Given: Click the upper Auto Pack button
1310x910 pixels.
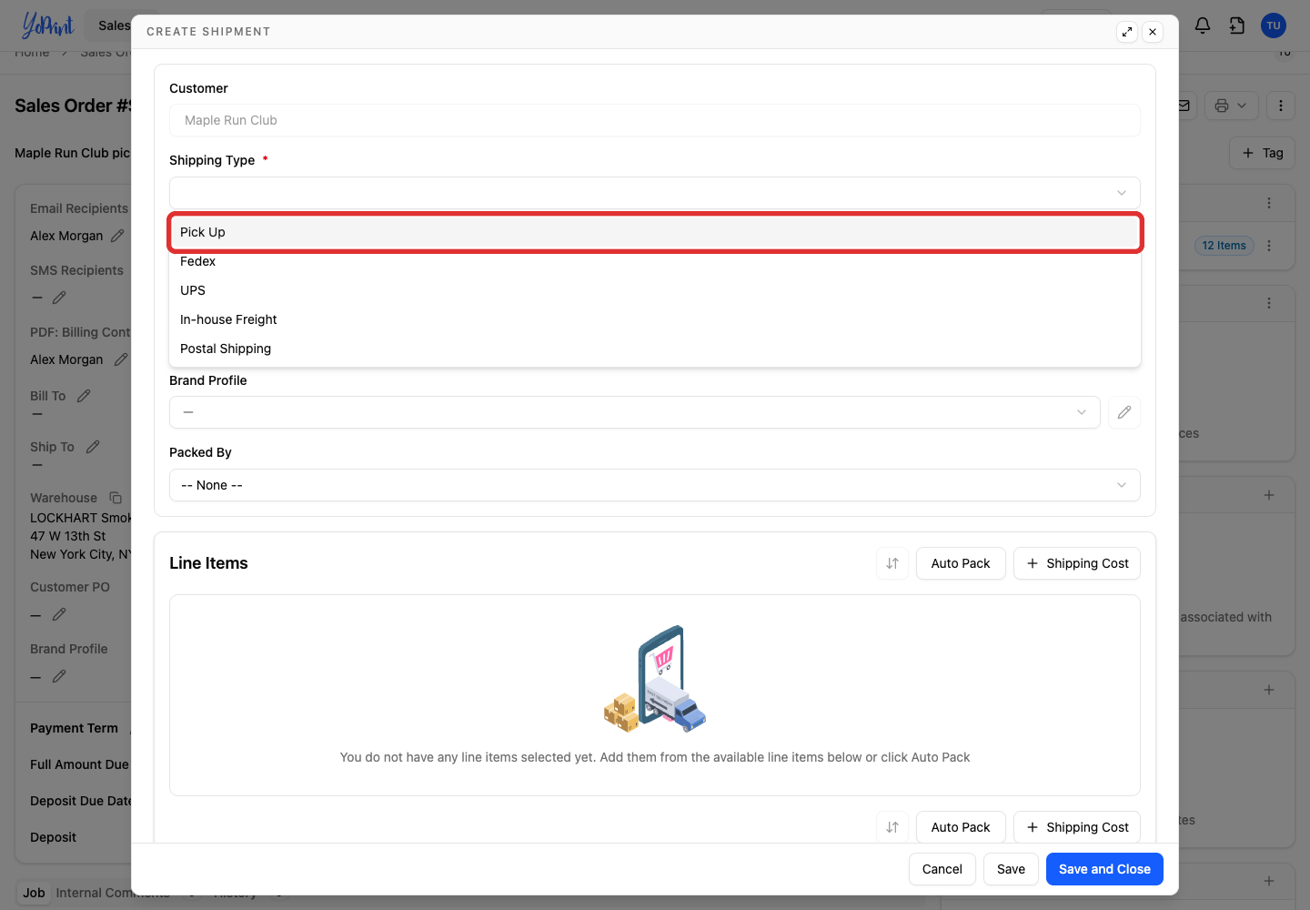Looking at the screenshot, I should tap(961, 563).
